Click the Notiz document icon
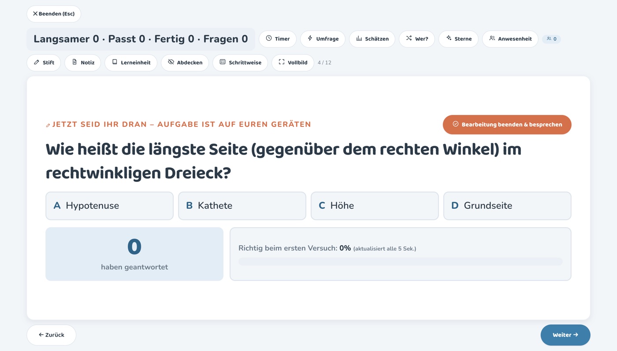Viewport: 617px width, 351px height. pos(74,62)
